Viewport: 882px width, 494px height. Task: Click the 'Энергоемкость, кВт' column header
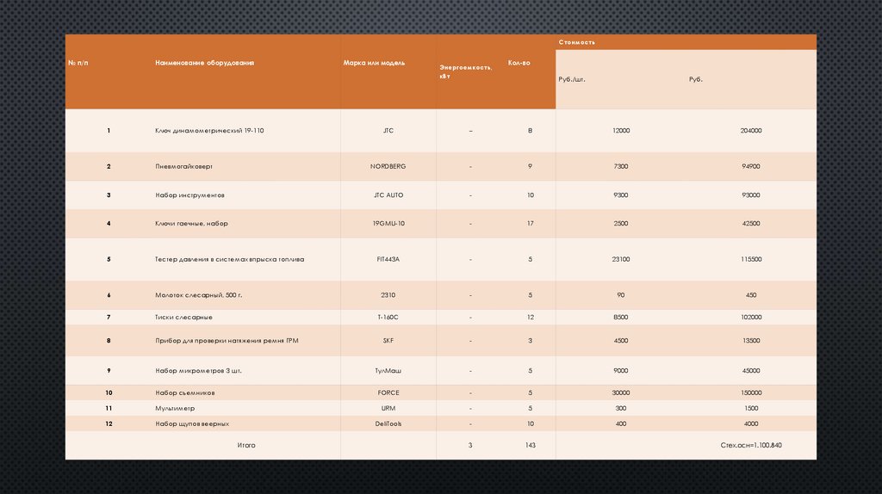[466, 71]
